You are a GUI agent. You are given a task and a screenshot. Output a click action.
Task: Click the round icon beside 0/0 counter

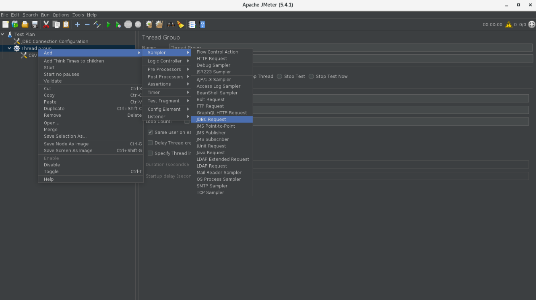(x=532, y=25)
